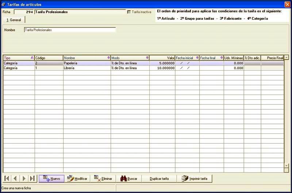Print the tariff with Imprimir tarifa
Screen dimensions: 292x193
pyautogui.click(x=195, y=178)
